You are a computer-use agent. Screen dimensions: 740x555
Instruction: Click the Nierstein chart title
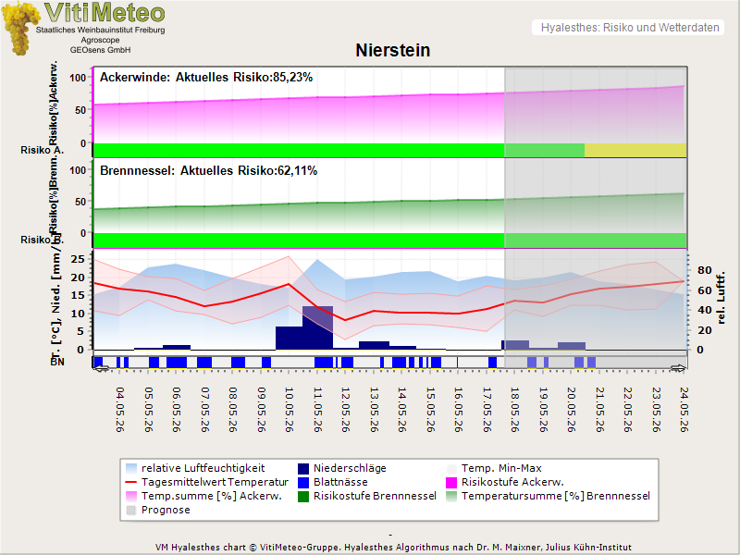pyautogui.click(x=392, y=50)
